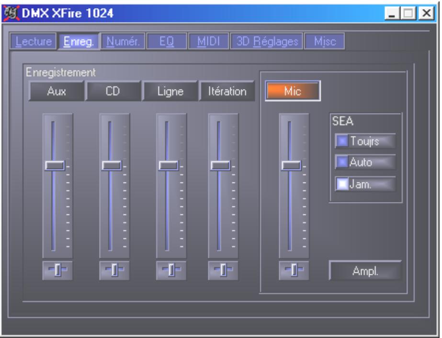Select the SEA Auto option
This screenshot has width=442, height=338.
(365, 162)
